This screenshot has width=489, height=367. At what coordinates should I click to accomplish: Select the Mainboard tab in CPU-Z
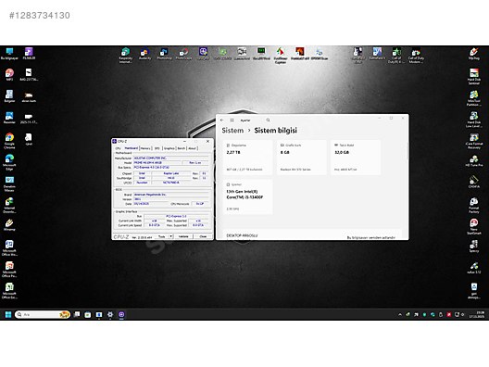131,148
